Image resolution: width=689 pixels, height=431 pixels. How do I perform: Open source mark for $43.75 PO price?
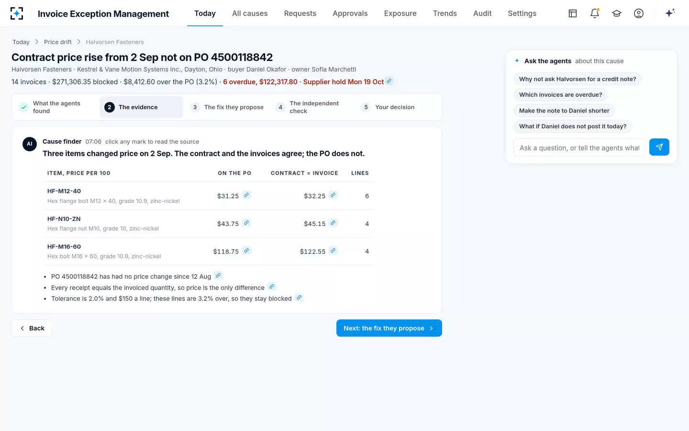click(246, 223)
